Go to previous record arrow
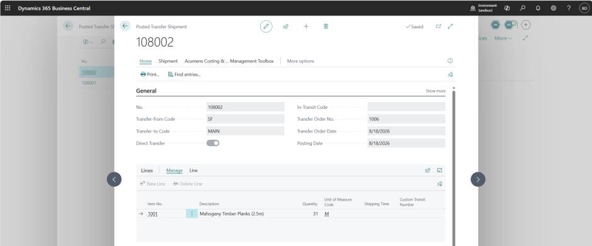Viewport: 592px width, 246px height. click(x=114, y=179)
